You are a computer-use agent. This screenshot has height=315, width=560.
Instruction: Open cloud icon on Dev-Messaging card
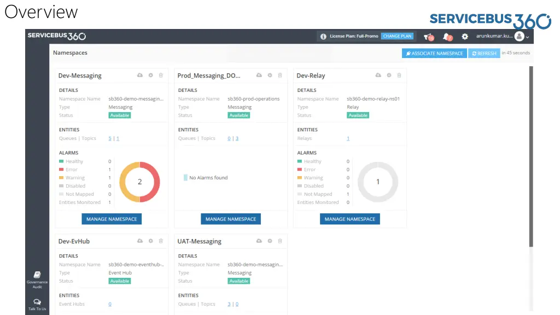[140, 75]
